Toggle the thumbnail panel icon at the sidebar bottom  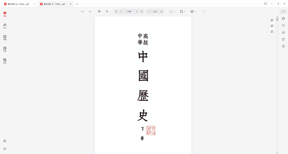[5, 141]
